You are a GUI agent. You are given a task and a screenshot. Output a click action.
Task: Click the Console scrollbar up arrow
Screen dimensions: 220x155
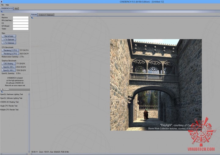(29, 94)
